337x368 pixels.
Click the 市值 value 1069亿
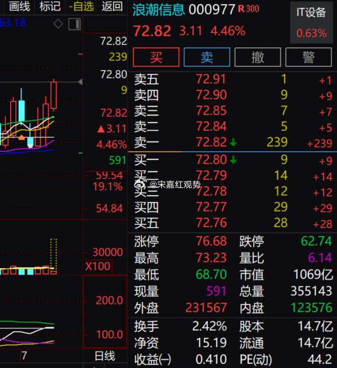313,275
